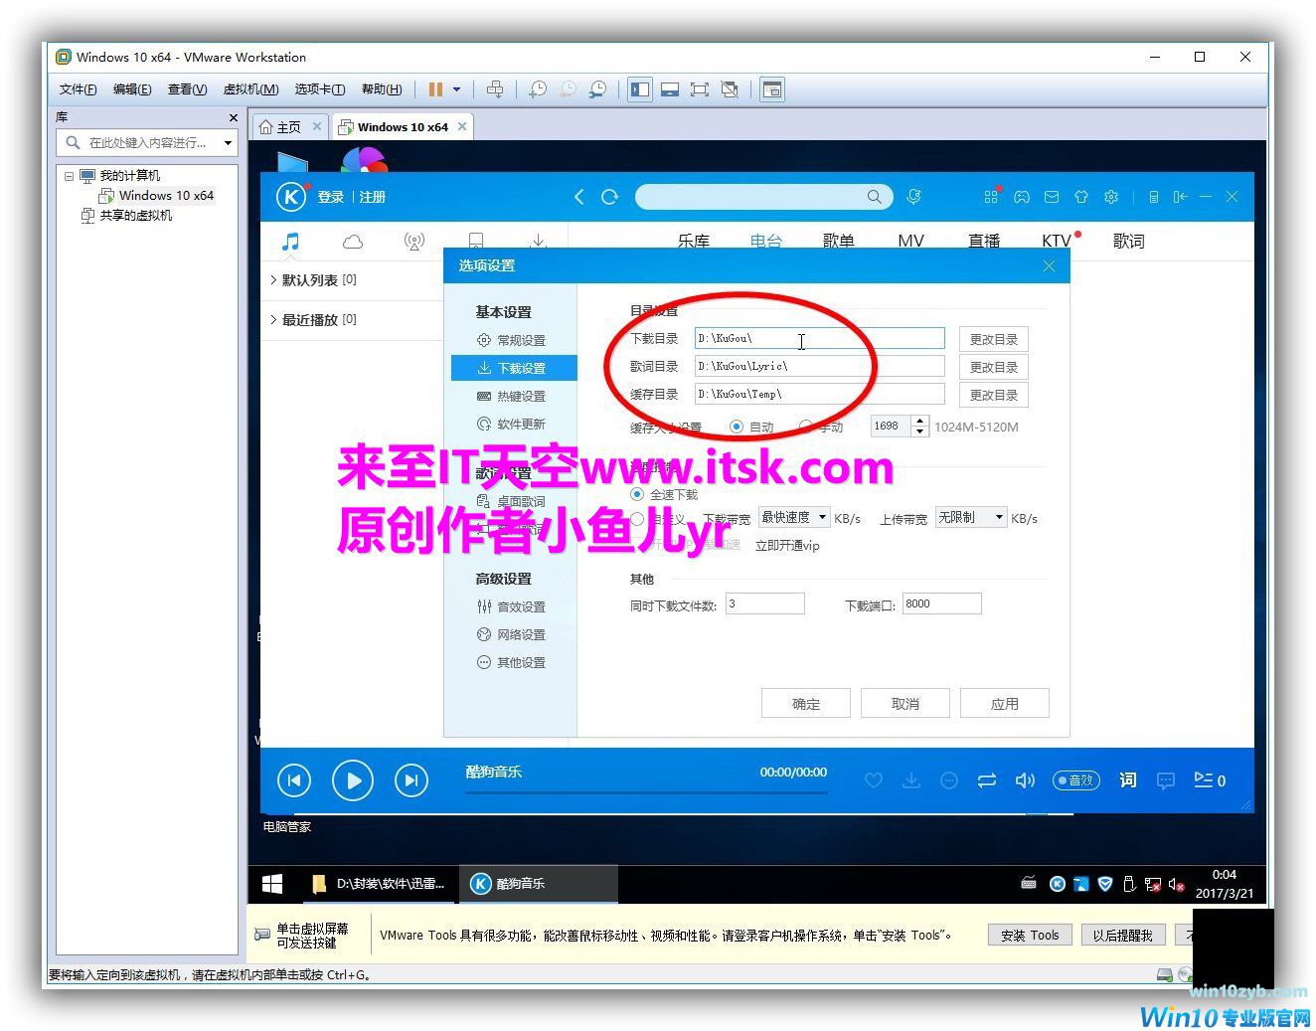
Task: Open 常规设置 in the options sidebar
Action: [512, 340]
